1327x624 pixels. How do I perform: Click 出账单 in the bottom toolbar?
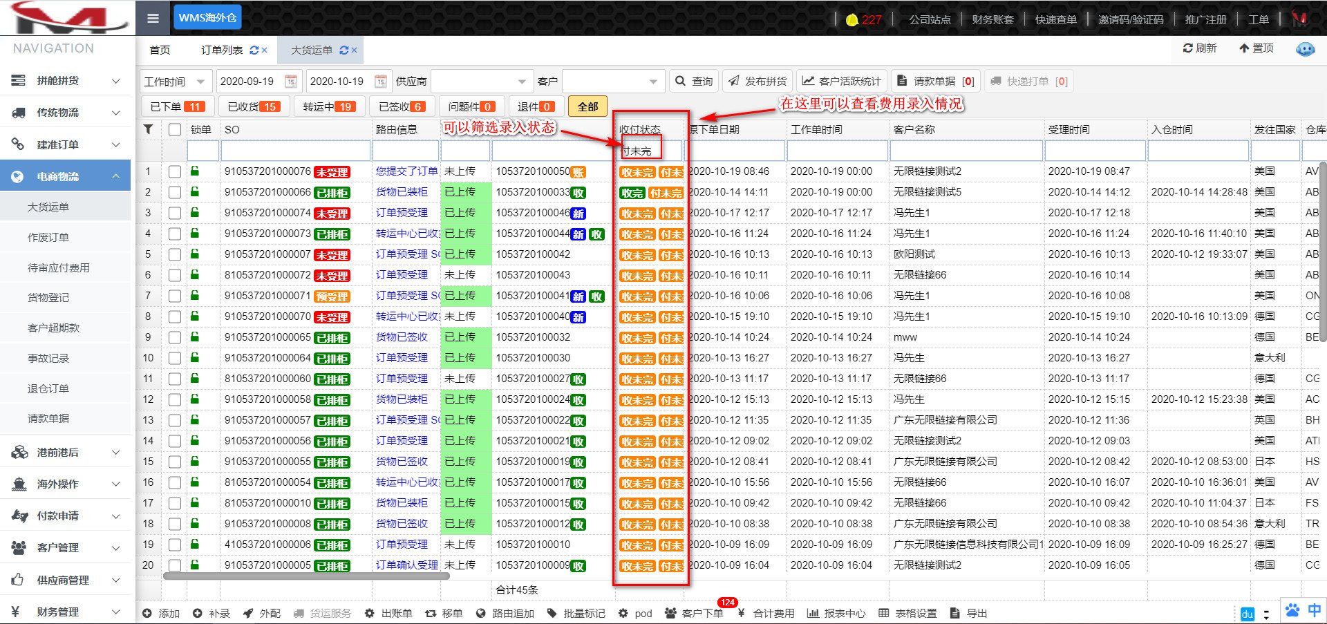coord(388,613)
